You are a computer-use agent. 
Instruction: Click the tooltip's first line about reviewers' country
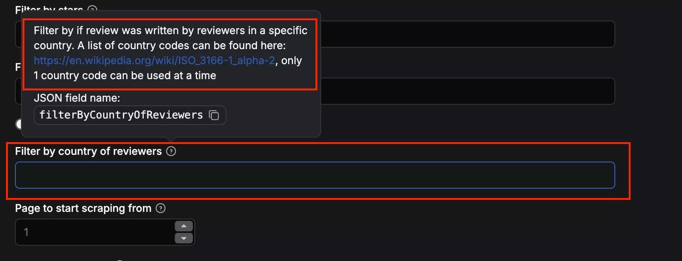170,30
